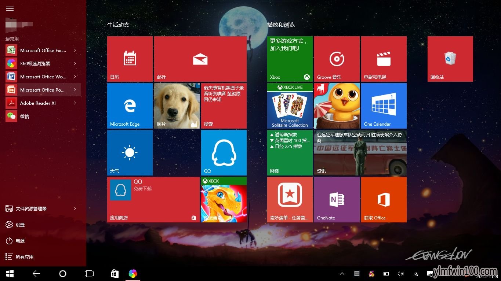
Task: Launch Microsoft Solitaire Collection tile
Action: [290, 106]
